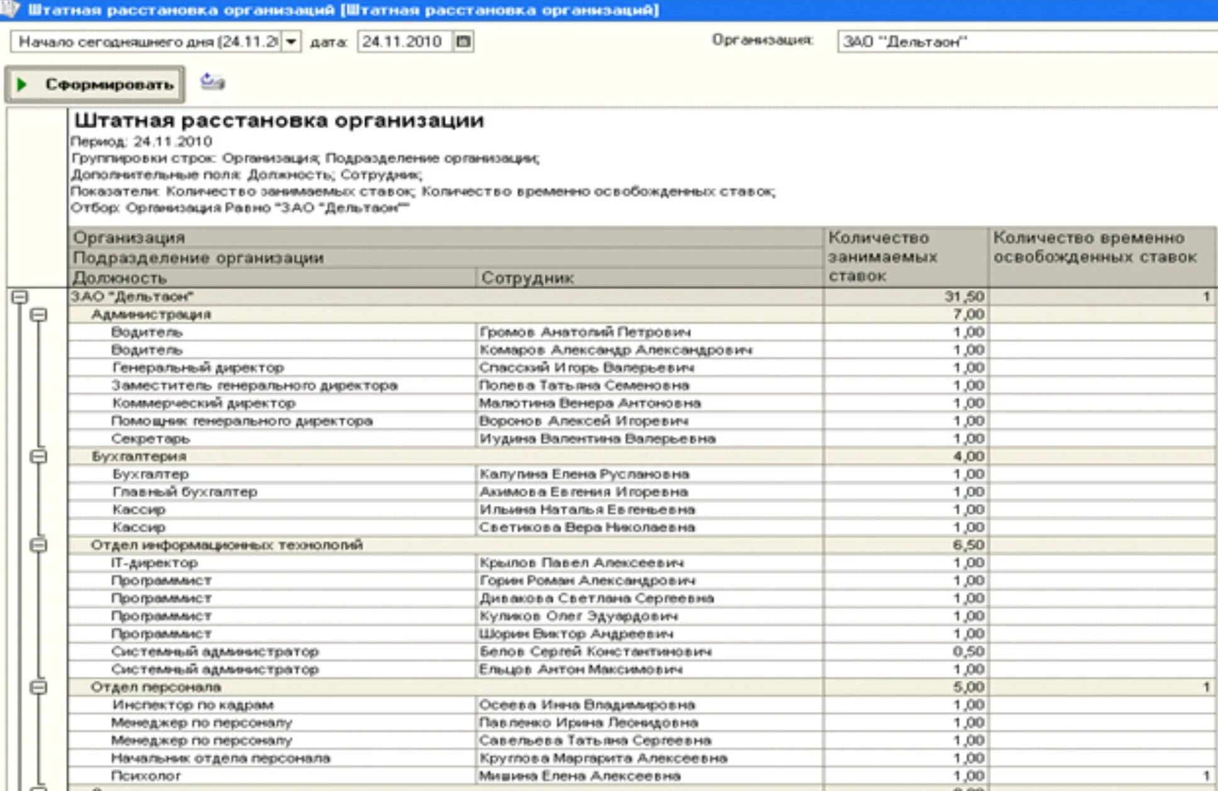Click the Главный бухгалтер position cell
This screenshot has height=791, width=1218.
click(x=272, y=491)
